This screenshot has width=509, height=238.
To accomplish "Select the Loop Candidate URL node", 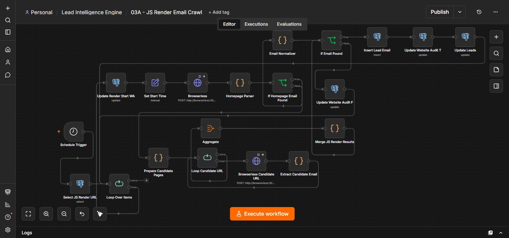I will 207,158.
